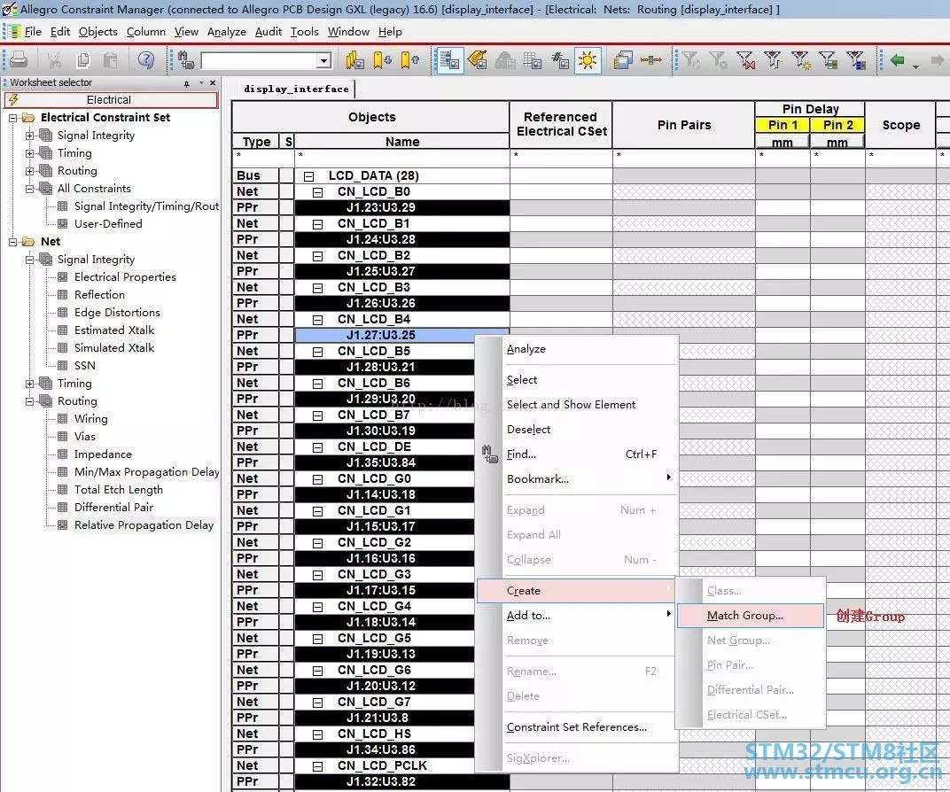
Task: Choose Constraint Set References... entry
Action: [576, 727]
